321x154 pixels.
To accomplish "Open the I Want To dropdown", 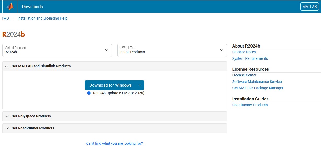I will tap(172, 50).
